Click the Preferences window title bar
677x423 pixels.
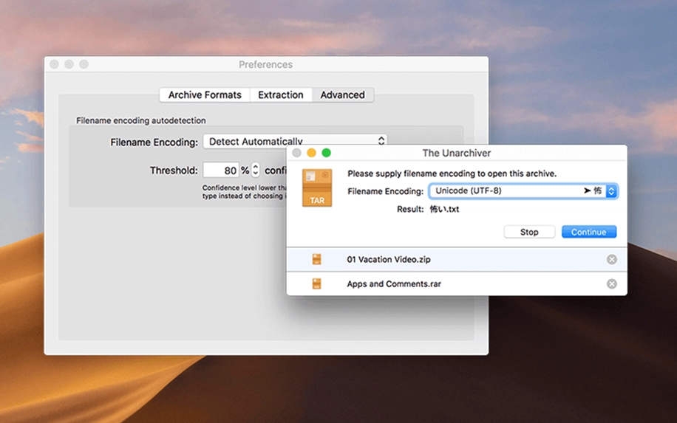266,64
